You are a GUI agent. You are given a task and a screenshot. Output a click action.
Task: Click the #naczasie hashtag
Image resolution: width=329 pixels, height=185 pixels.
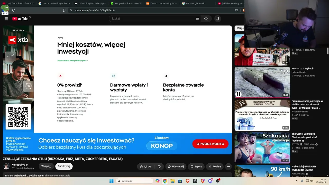(x=65, y=175)
